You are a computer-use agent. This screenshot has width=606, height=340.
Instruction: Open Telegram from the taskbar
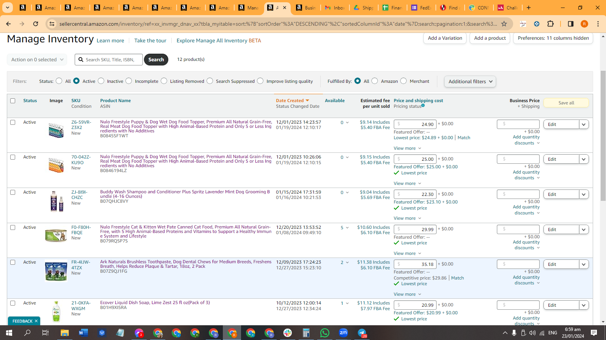click(362, 333)
